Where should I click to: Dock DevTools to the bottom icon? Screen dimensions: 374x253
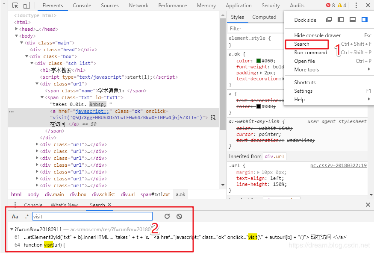[353, 20]
